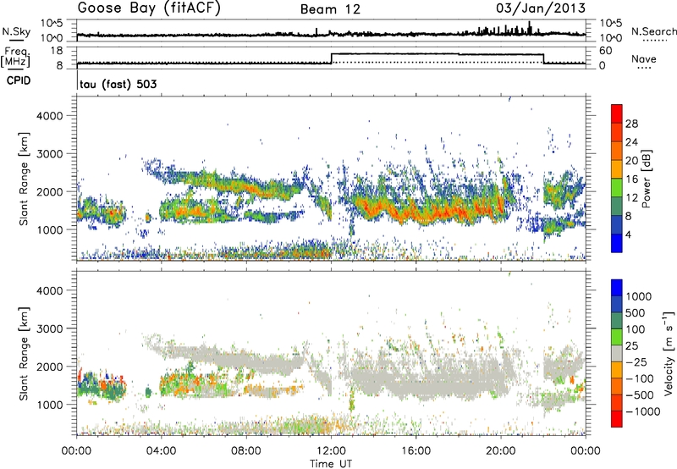Viewport: 677px width, 469px height.
Task: Click the 'Nave' legend label
Action: pyautogui.click(x=644, y=58)
